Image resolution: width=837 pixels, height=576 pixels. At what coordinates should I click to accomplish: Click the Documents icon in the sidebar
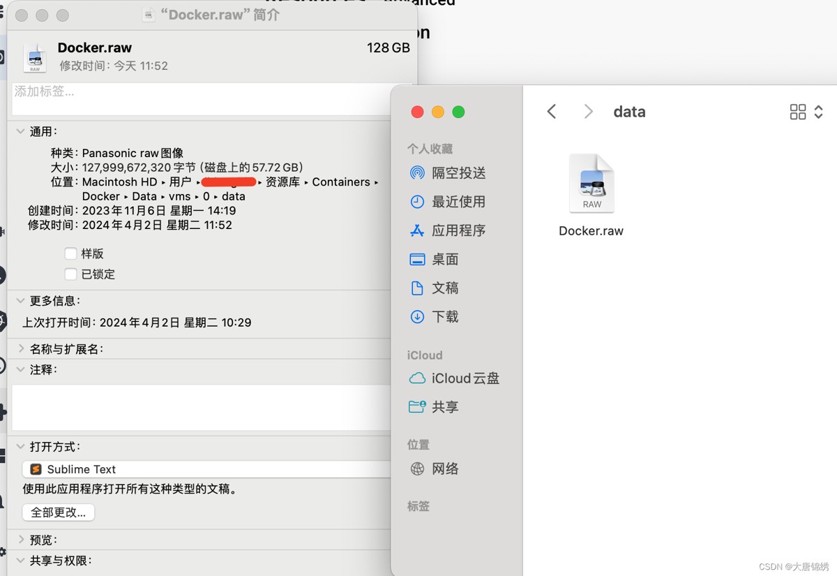pos(417,288)
